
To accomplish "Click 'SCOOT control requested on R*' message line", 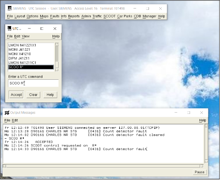I will [51, 145].
